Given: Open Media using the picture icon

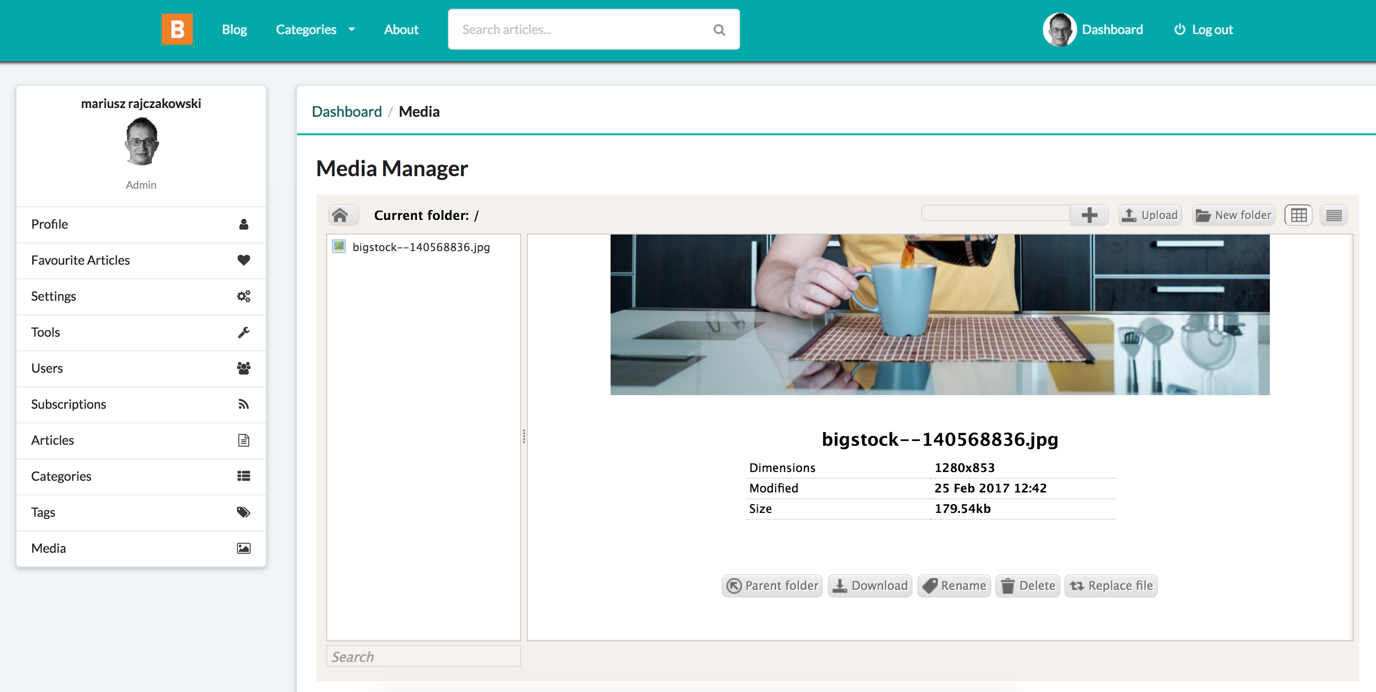Looking at the screenshot, I should pyautogui.click(x=243, y=547).
